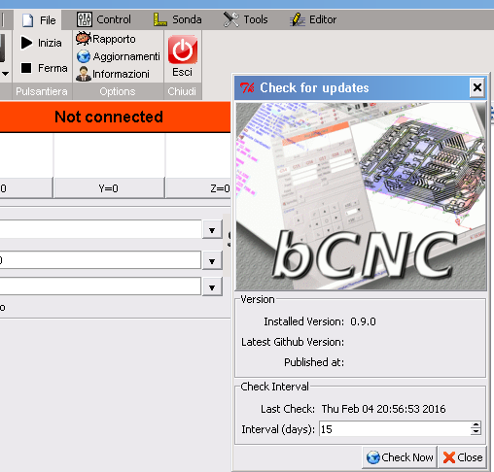The width and height of the screenshot is (494, 472).
Task: Click the red Esci power button
Action: tap(183, 50)
